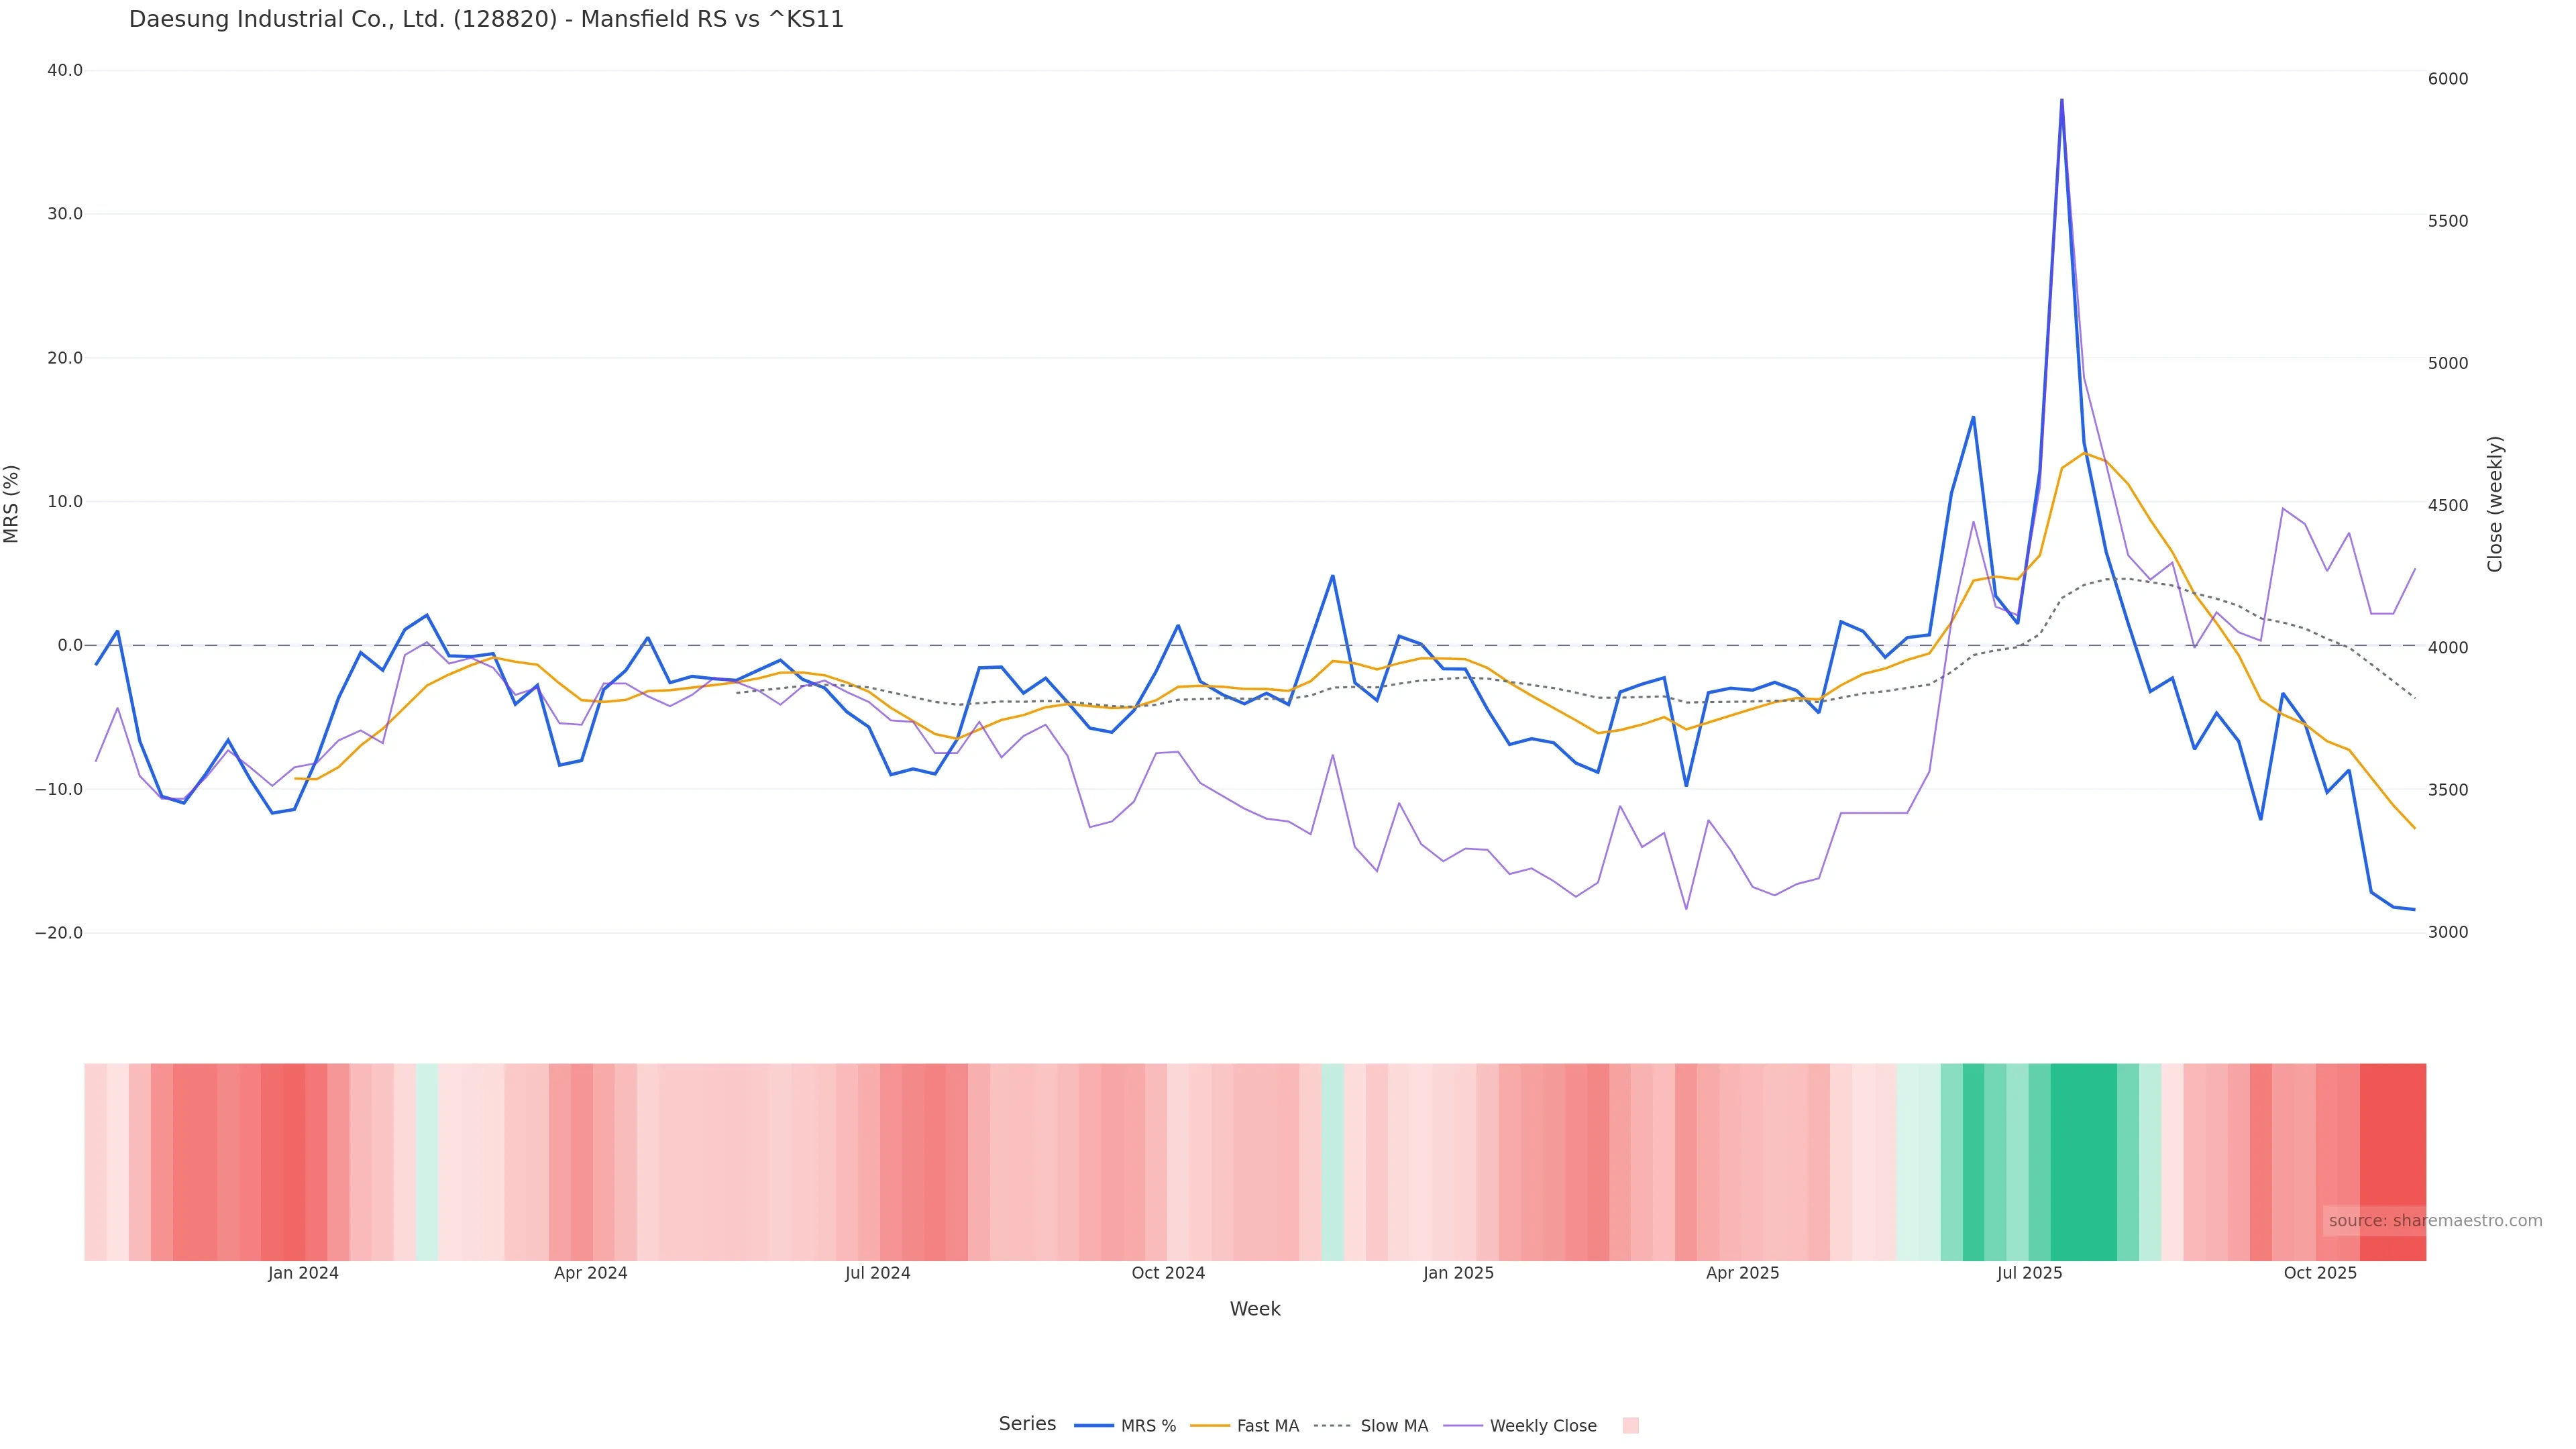Click the Jan 2024 x-axis label

click(303, 1273)
